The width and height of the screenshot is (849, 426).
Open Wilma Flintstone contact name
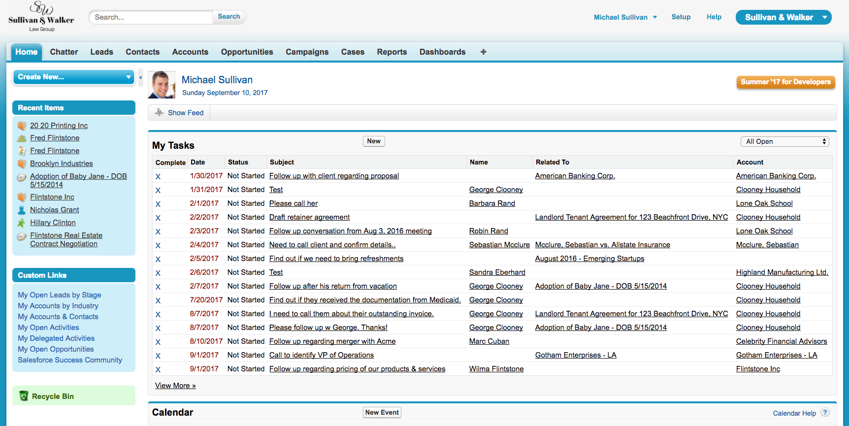point(496,369)
